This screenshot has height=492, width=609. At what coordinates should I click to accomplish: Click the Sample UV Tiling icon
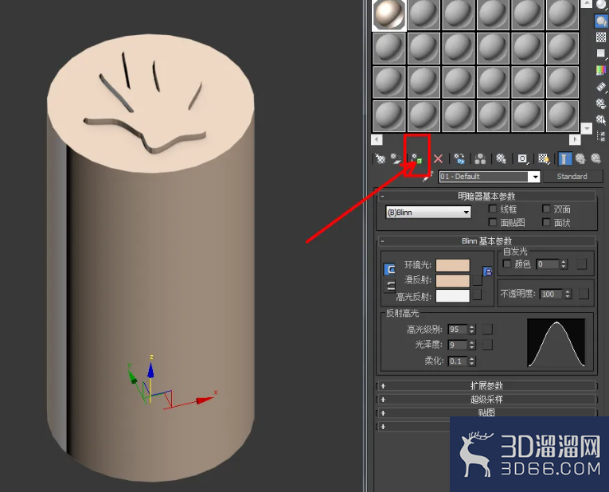[601, 53]
